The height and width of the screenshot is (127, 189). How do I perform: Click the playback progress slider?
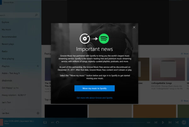click(x=101, y=122)
